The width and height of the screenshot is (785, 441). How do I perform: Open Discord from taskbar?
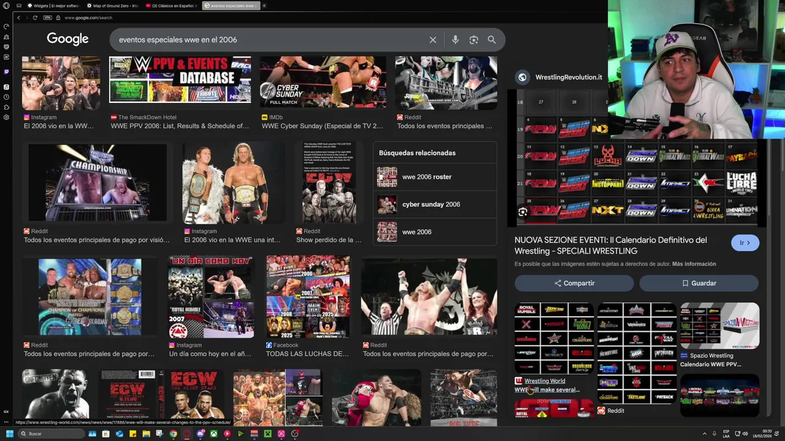coord(200,434)
